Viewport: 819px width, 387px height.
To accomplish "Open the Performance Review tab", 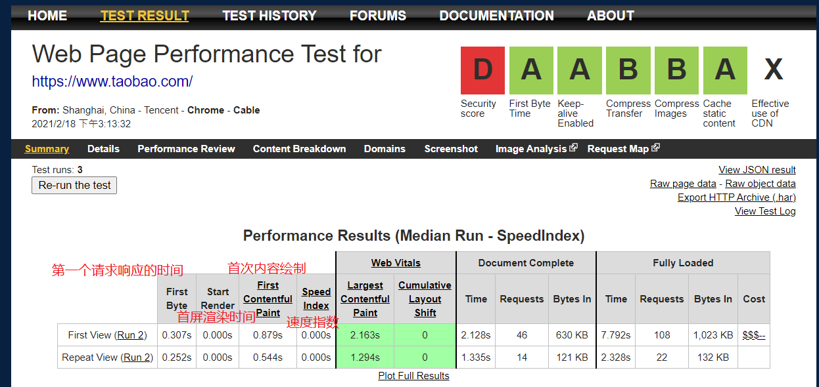I will click(186, 149).
